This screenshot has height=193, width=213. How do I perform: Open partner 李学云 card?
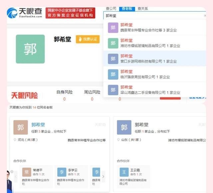tap(71, 177)
